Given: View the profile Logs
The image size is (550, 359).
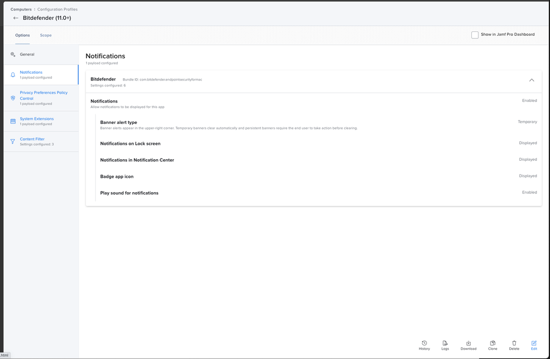Looking at the screenshot, I should click(x=445, y=345).
